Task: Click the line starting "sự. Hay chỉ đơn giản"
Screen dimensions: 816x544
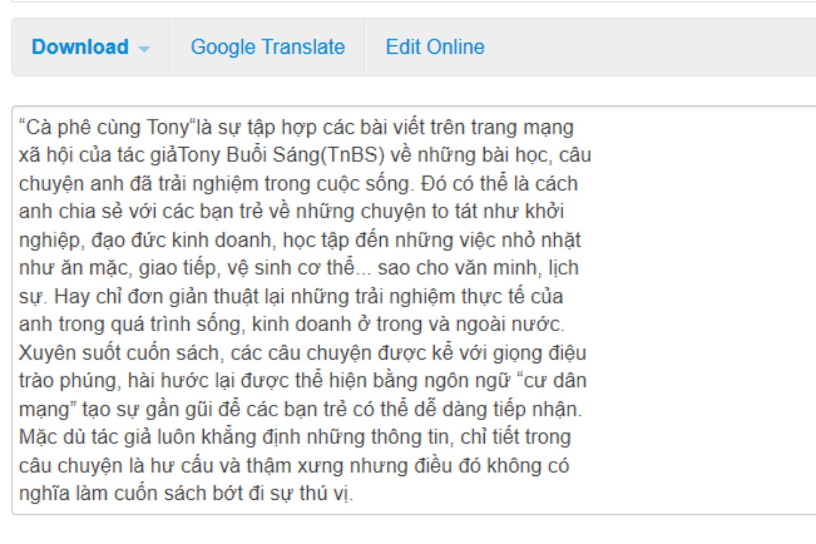Action: pyautogui.click(x=291, y=296)
